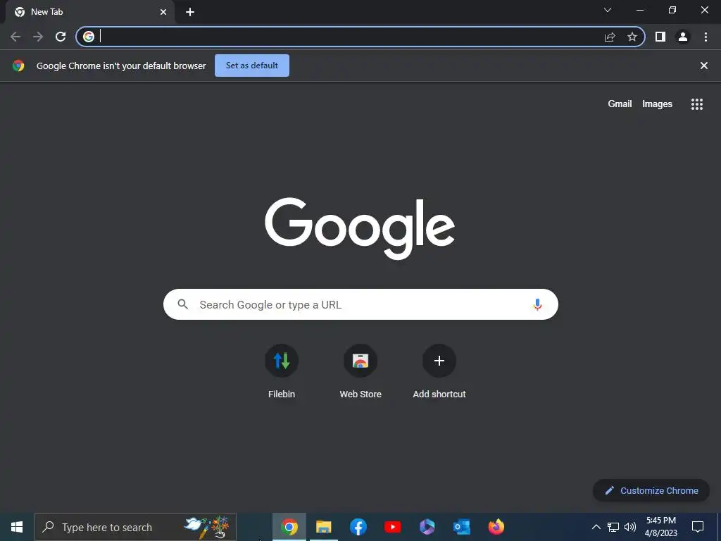Screen dimensions: 721x541
Task: Click the network status tray icon
Action: point(613,527)
